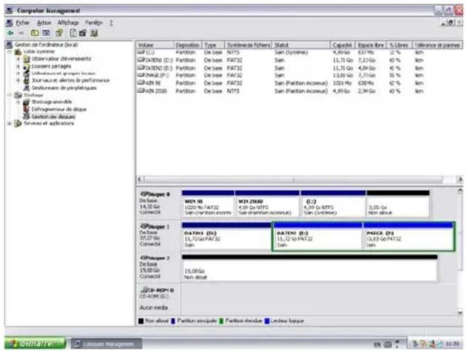Screen dimensions: 466x351
Task: Click the Gestion des disques tree icon
Action: coord(27,116)
